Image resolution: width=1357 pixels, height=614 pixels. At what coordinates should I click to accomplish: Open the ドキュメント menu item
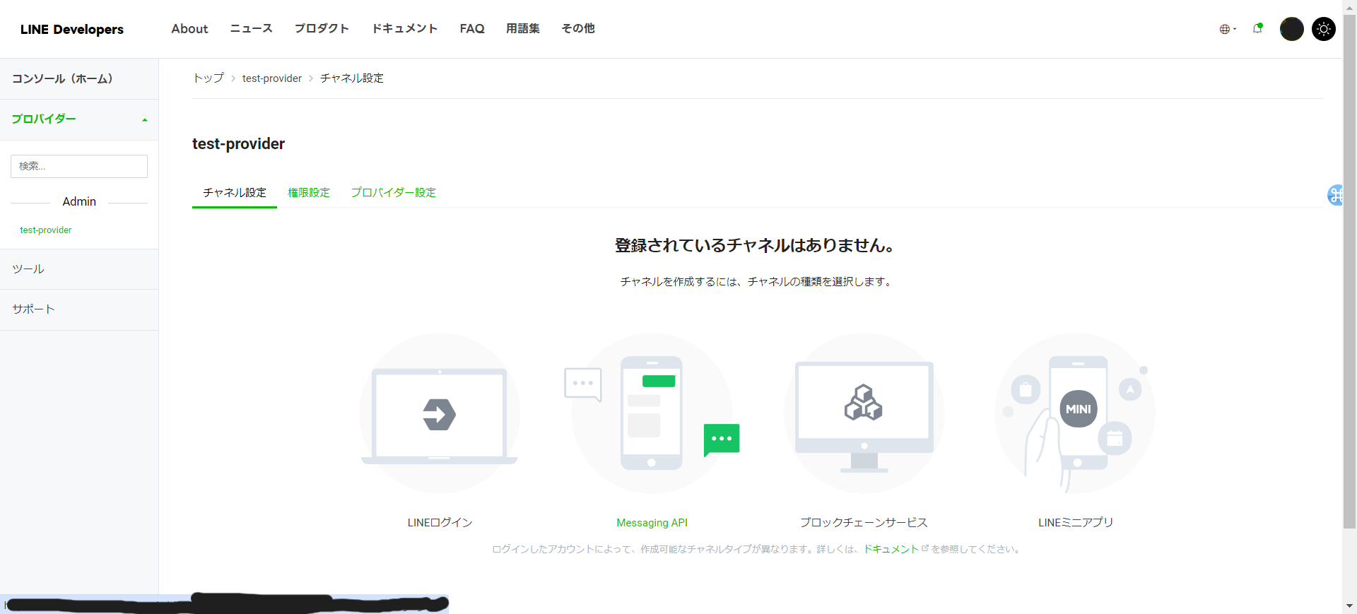[405, 29]
